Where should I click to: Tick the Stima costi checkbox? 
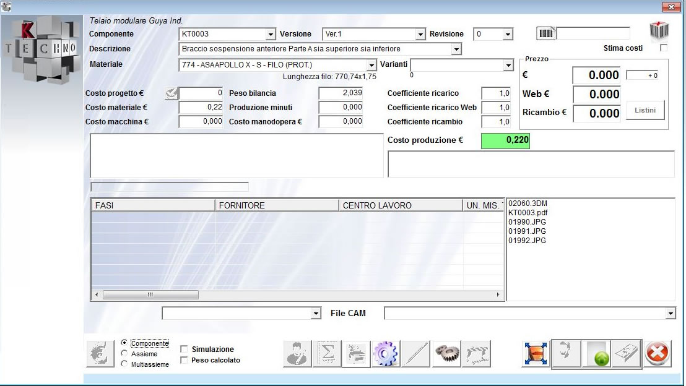664,48
